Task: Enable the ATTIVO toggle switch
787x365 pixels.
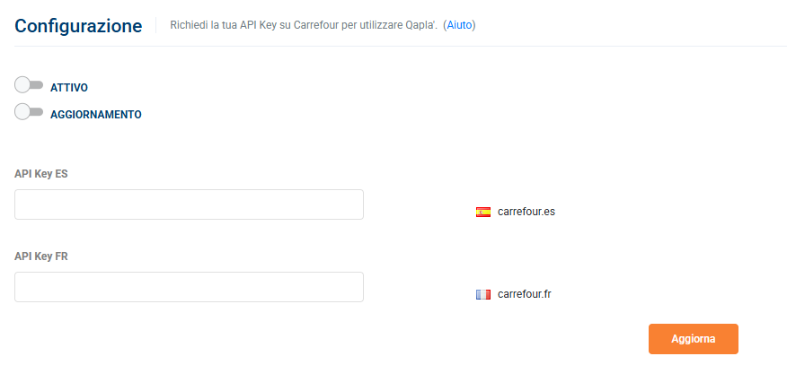Action: click(x=29, y=85)
